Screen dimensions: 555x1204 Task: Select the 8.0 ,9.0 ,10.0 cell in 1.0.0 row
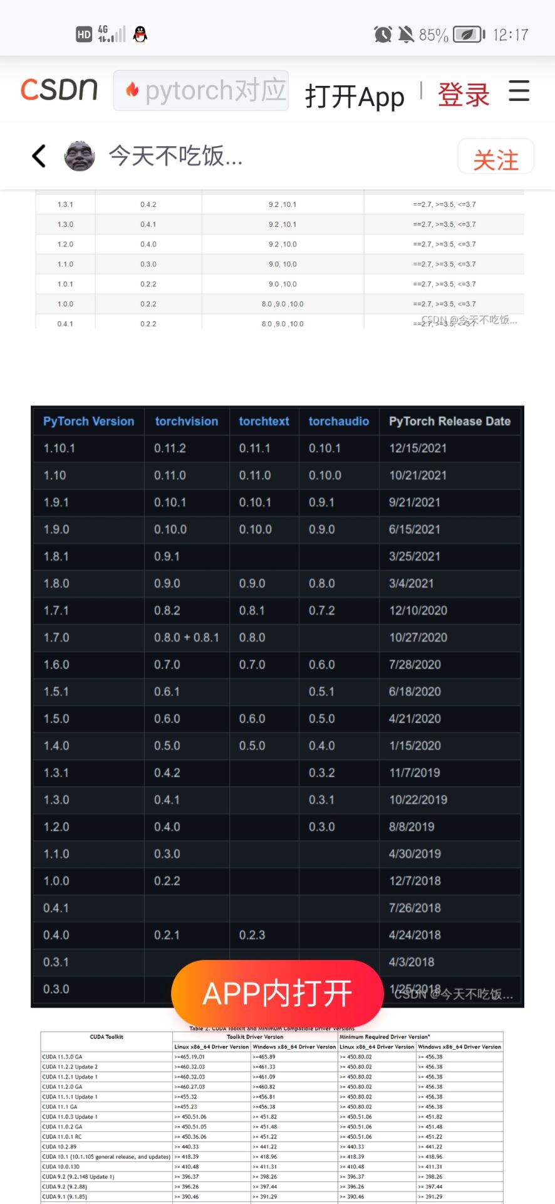(283, 304)
